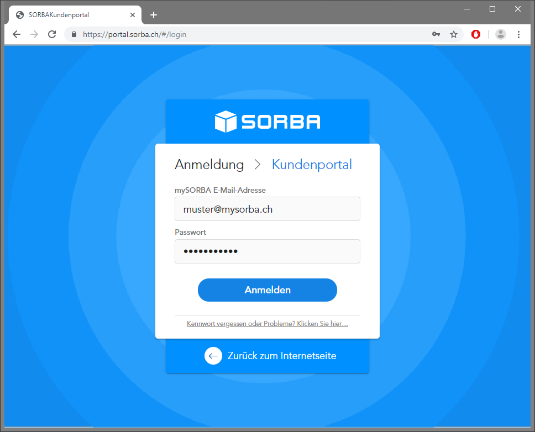Go back using browser back arrow

coord(17,34)
